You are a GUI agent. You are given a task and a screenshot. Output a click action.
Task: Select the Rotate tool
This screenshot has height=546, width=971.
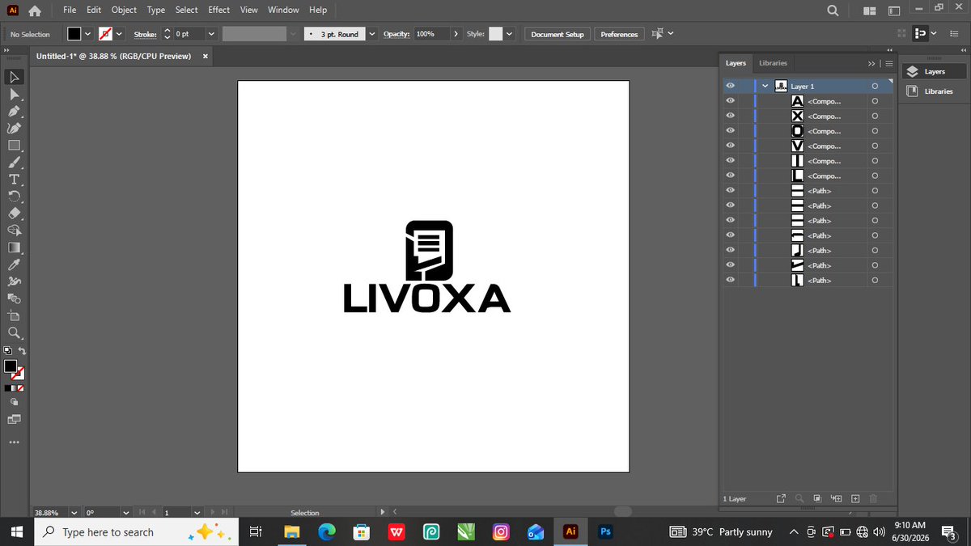(x=14, y=197)
